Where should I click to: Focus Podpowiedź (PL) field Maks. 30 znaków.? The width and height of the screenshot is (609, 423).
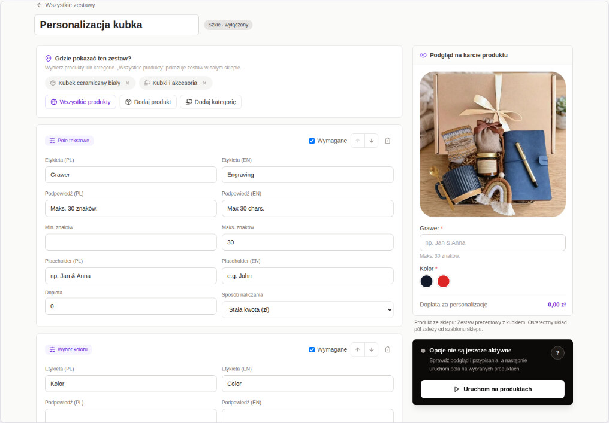(x=131, y=209)
